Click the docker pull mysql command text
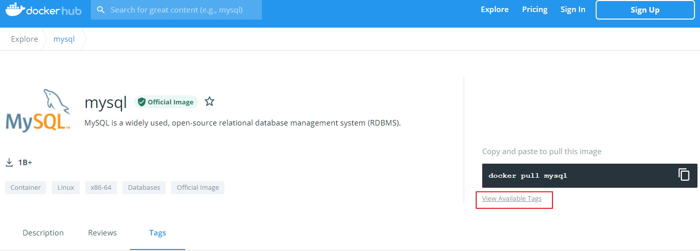Screen dimensions: 700x251 pos(527,176)
